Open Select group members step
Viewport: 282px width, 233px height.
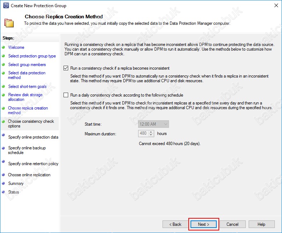tap(27, 65)
